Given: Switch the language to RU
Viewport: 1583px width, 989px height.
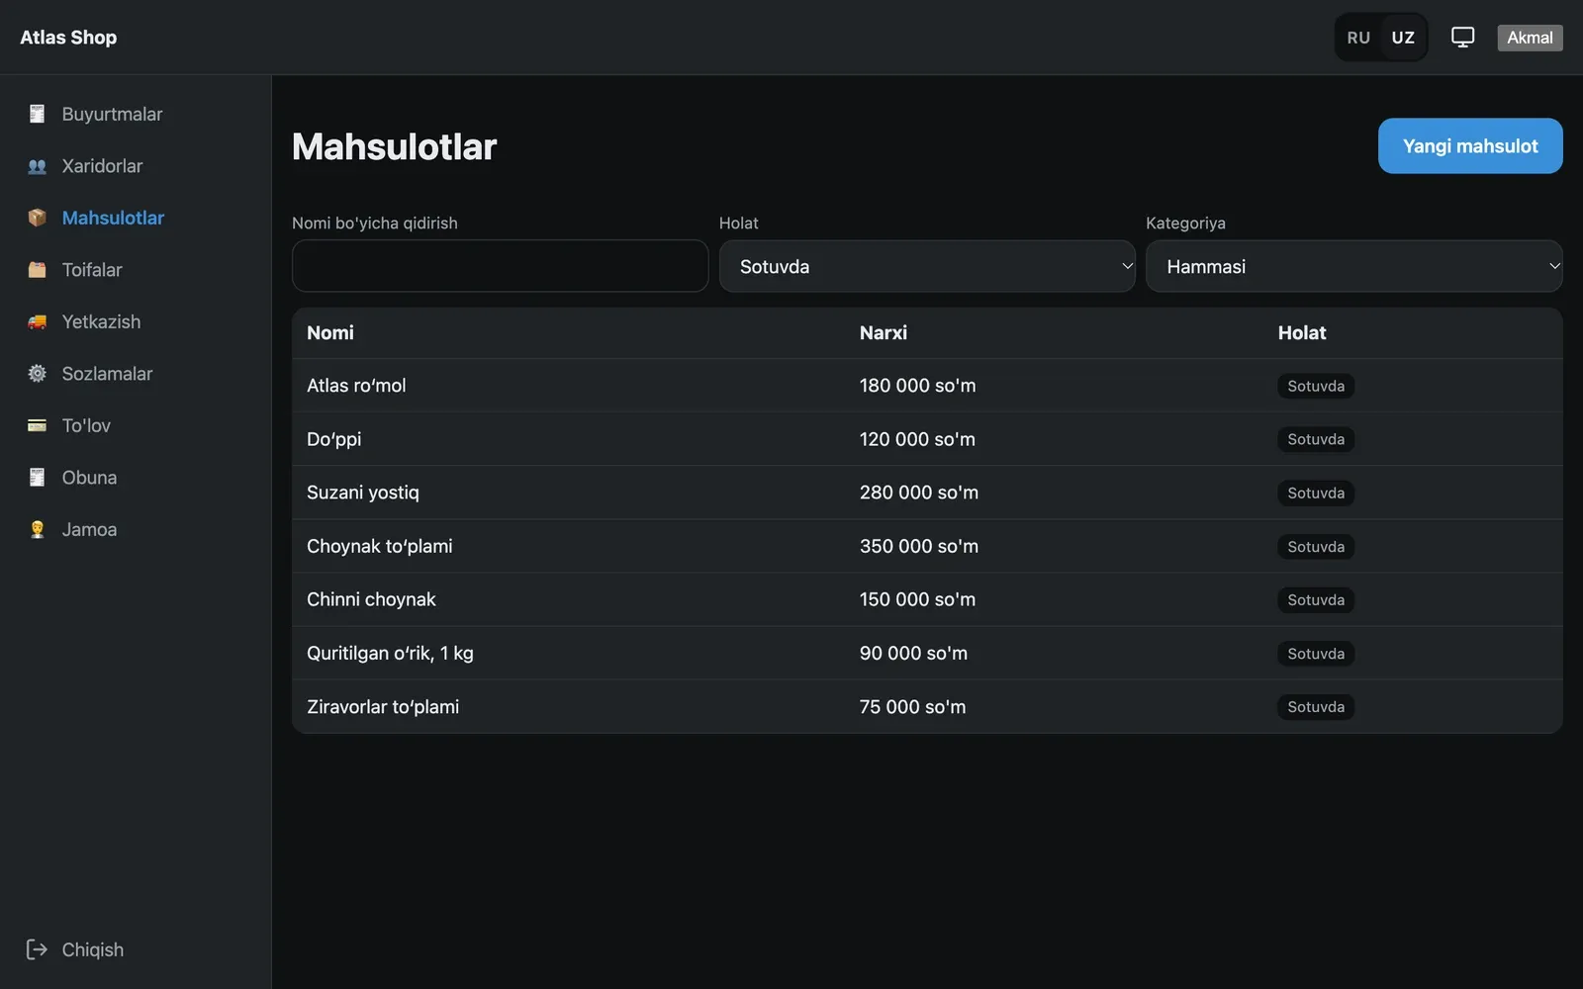Looking at the screenshot, I should (x=1358, y=38).
